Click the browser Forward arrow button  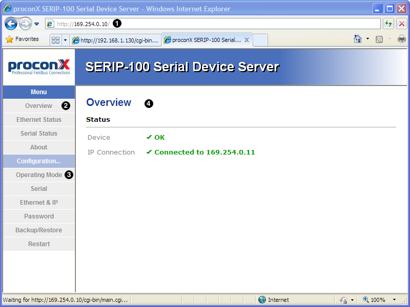tap(25, 24)
